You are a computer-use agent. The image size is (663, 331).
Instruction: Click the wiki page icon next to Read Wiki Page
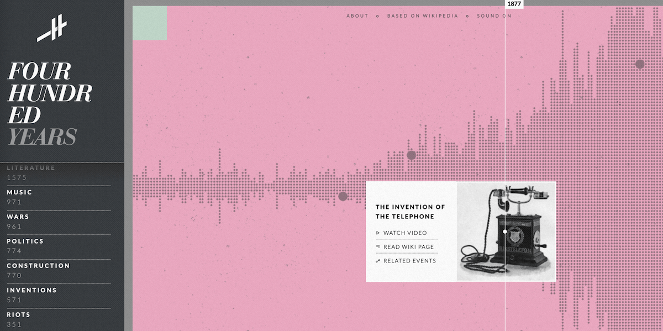[379, 246]
